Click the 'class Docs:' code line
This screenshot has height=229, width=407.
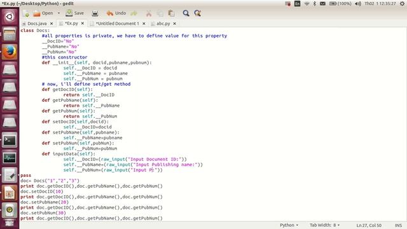(35, 31)
